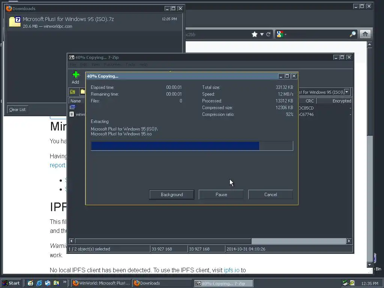Screen dimensions: 384x288
Task: Open the File menu in 7-Zip
Action: (73, 64)
